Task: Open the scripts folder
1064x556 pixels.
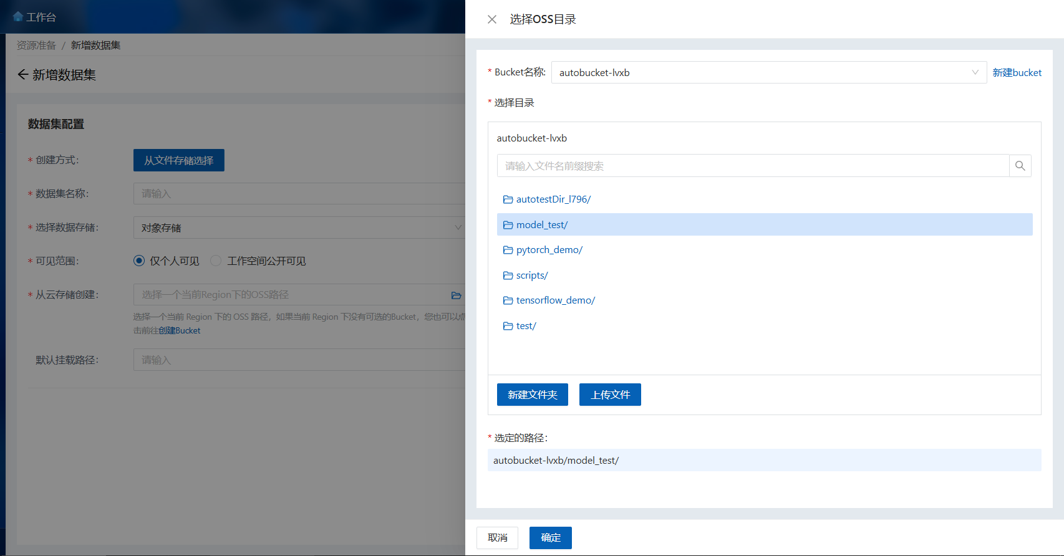Action: coord(531,276)
